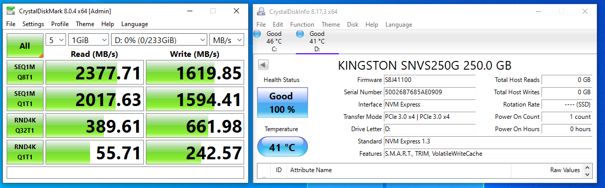Click the Total Host Writes value 0 GB

[567, 92]
